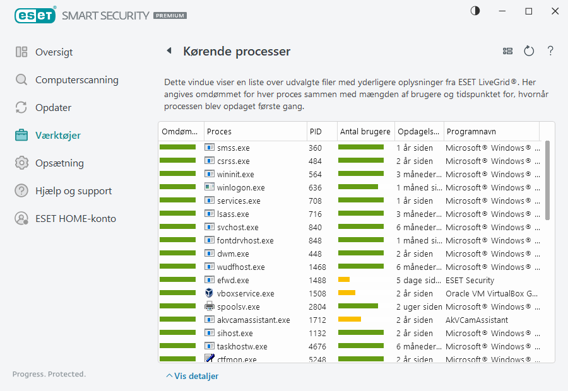Select Opdater in the sidebar
The width and height of the screenshot is (568, 391).
click(53, 108)
